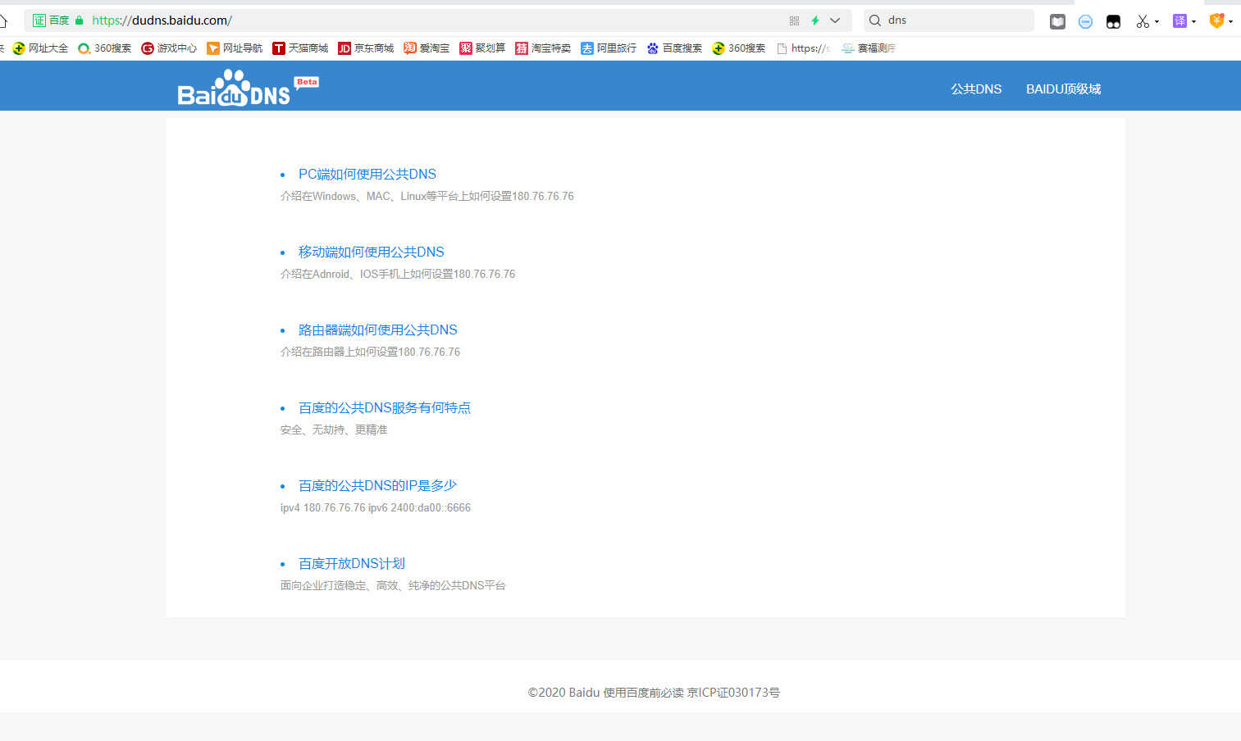Open the 公共DNS navigation menu item
Viewport: 1241px width, 741px height.
976,89
